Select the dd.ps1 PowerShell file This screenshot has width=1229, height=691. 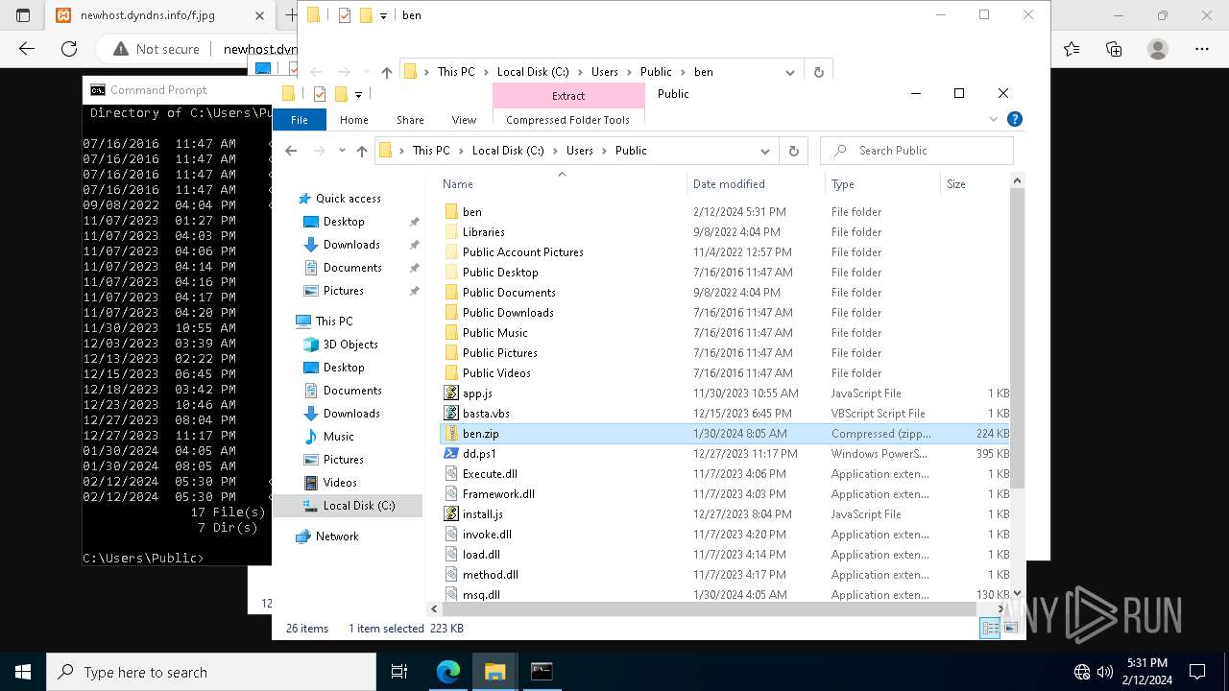479,454
